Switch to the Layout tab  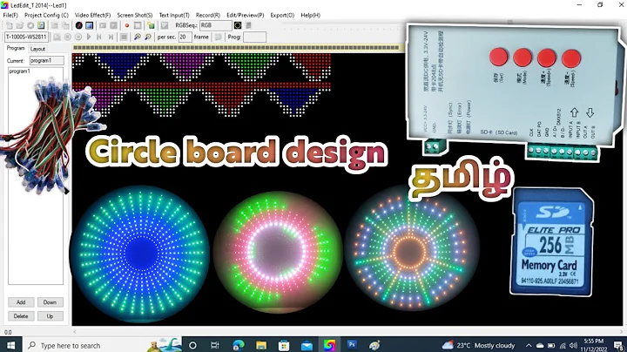pyautogui.click(x=37, y=49)
